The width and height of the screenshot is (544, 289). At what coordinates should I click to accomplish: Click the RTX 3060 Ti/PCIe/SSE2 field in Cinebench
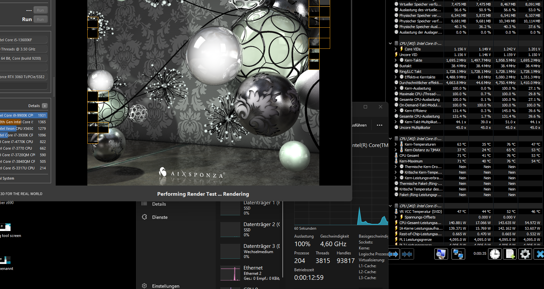(x=24, y=77)
